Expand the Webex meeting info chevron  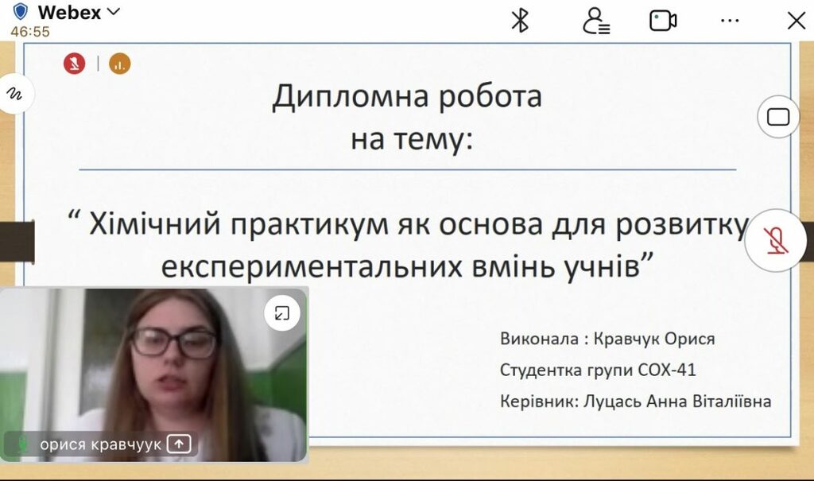(114, 12)
